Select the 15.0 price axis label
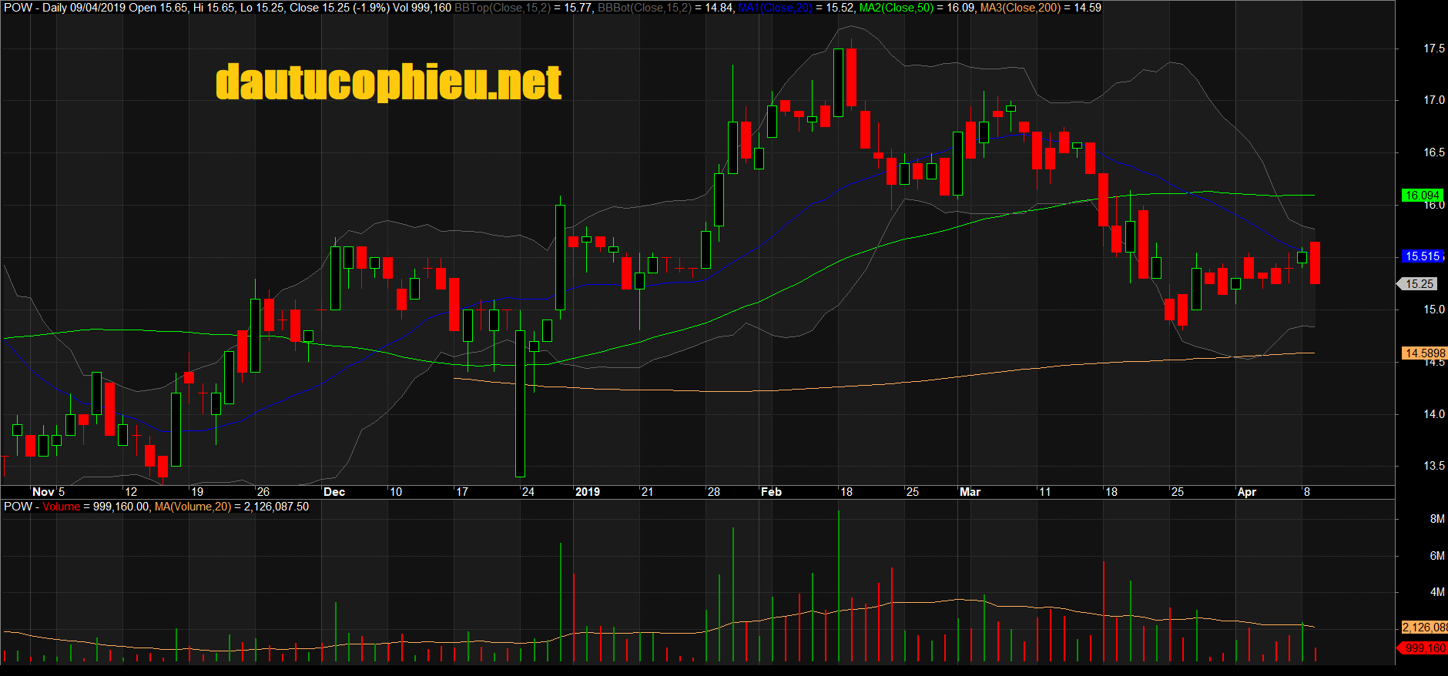Viewport: 1448px width, 676px height. (1433, 310)
